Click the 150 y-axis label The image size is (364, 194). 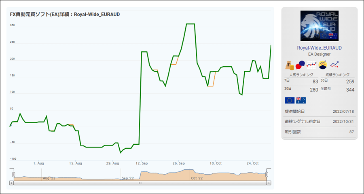click(12, 76)
